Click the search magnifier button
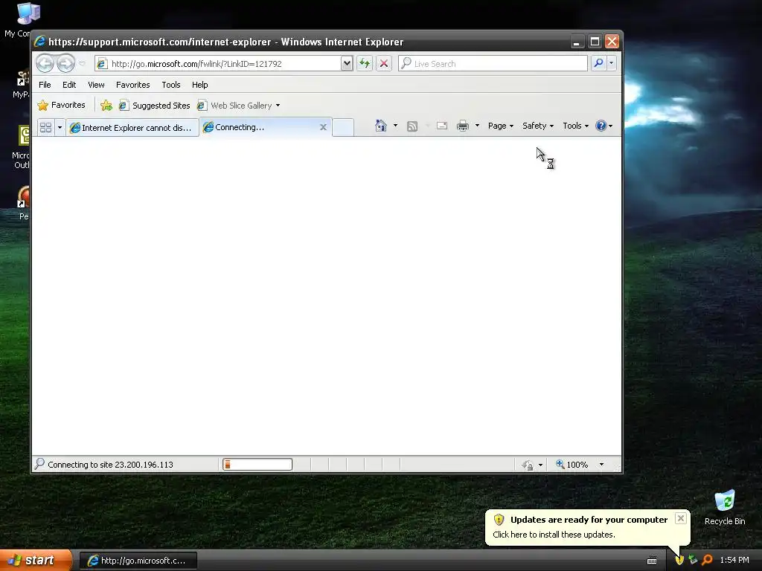Image resolution: width=762 pixels, height=571 pixels. pyautogui.click(x=599, y=64)
